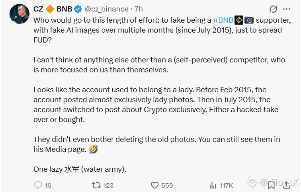Bookmark this tweet

(x=272, y=184)
